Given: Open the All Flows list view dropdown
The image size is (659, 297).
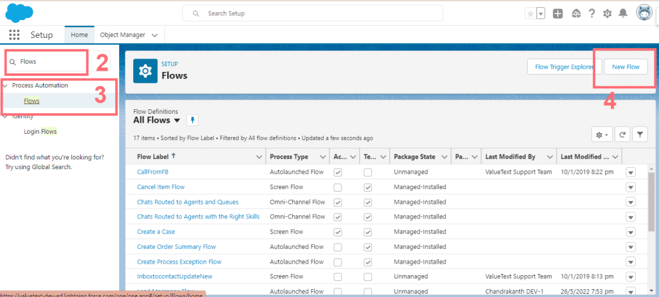Looking at the screenshot, I should pos(177,120).
